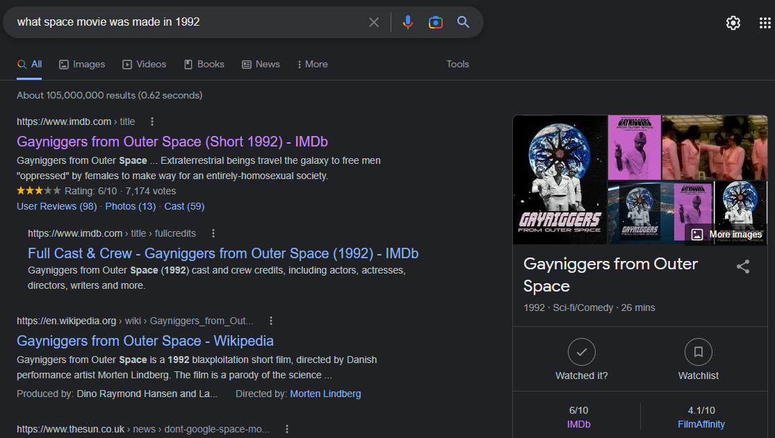Image resolution: width=775 pixels, height=438 pixels.
Task: Click "1992 · Sci-fi/Comedy · 26 mins" text
Action: (589, 308)
